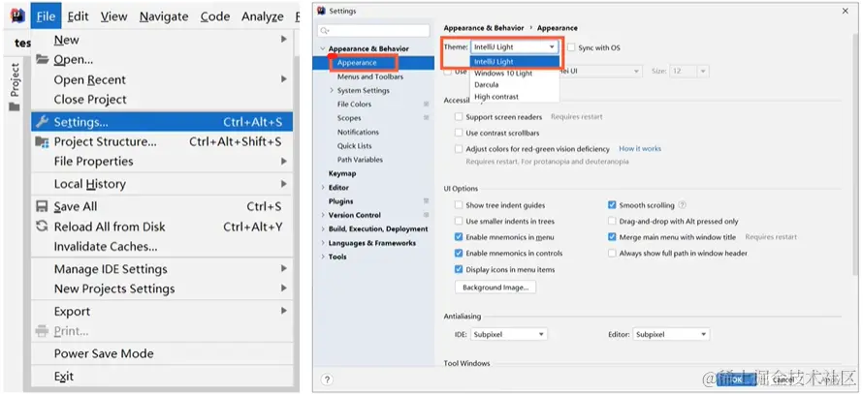Open the Navigate menu
Image resolution: width=863 pixels, height=394 pixels.
coord(164,16)
